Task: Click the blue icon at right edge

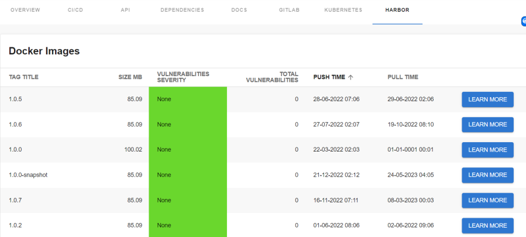Action: tap(524, 21)
